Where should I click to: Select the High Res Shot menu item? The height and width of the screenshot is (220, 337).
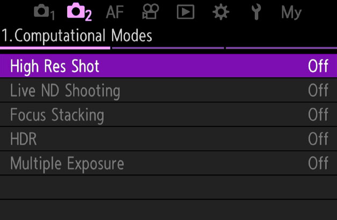[55, 66]
